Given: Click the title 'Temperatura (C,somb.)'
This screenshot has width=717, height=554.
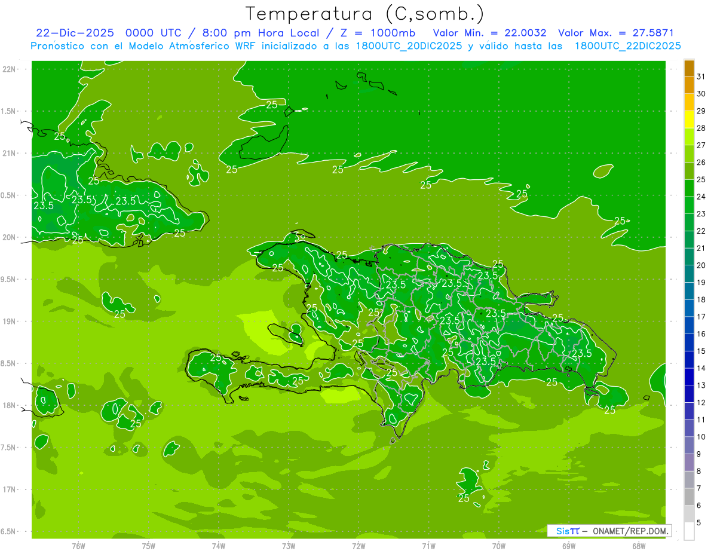Looking at the screenshot, I should point(364,14).
